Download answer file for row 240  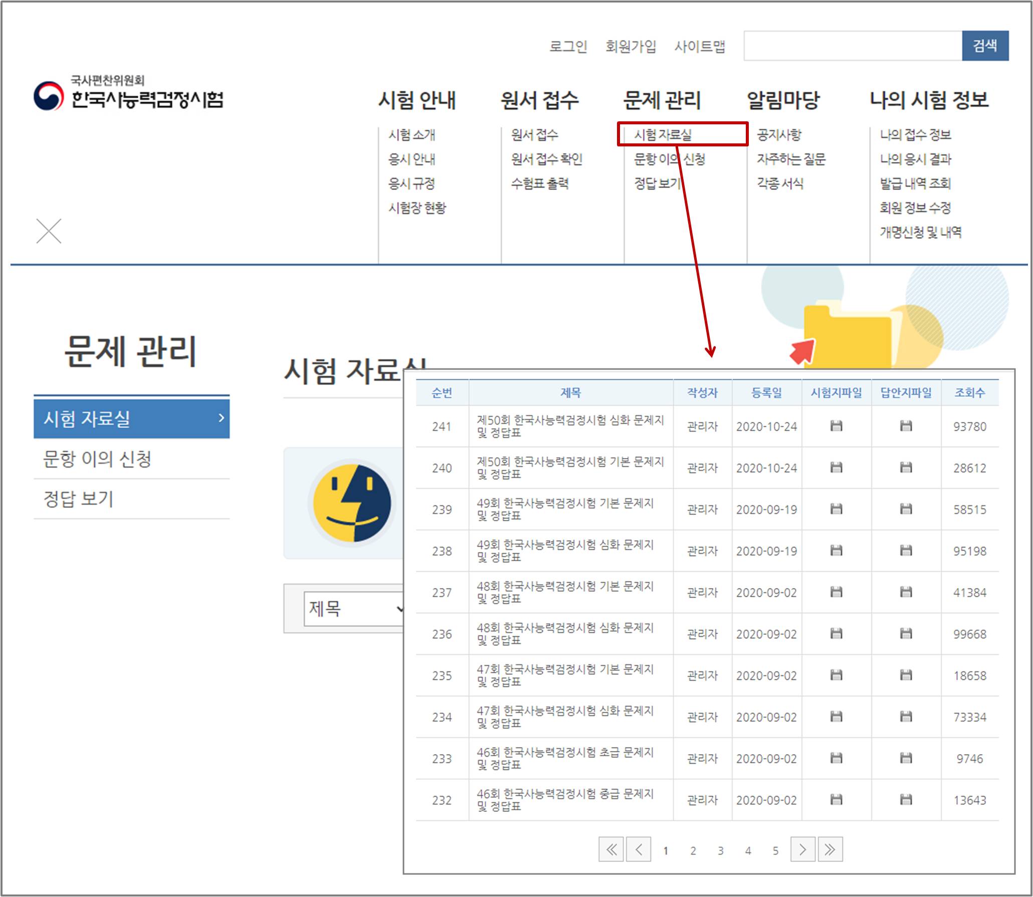pos(906,468)
